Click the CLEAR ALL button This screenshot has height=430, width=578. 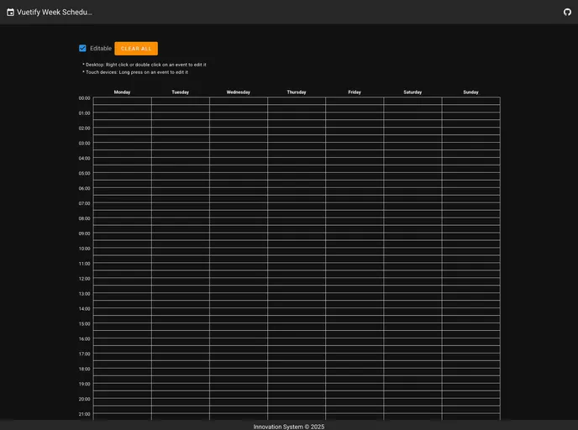pyautogui.click(x=136, y=48)
